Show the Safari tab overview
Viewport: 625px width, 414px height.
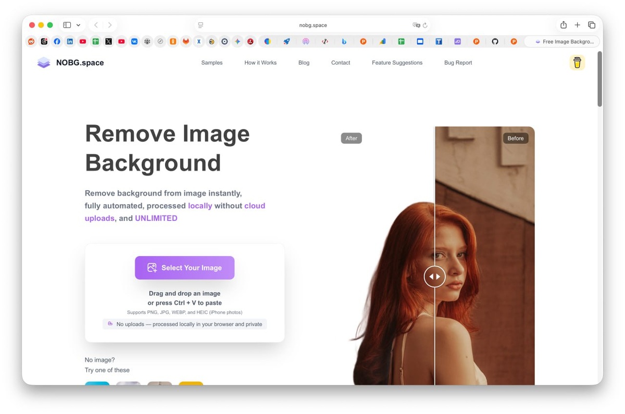point(592,25)
